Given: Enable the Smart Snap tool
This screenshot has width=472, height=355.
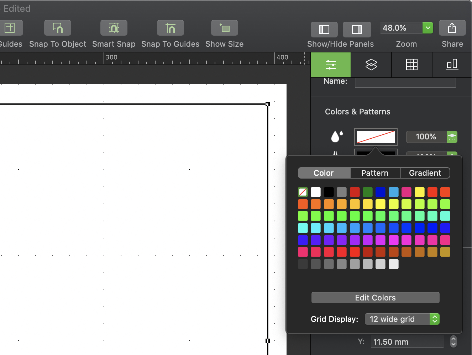Looking at the screenshot, I should 114,28.
